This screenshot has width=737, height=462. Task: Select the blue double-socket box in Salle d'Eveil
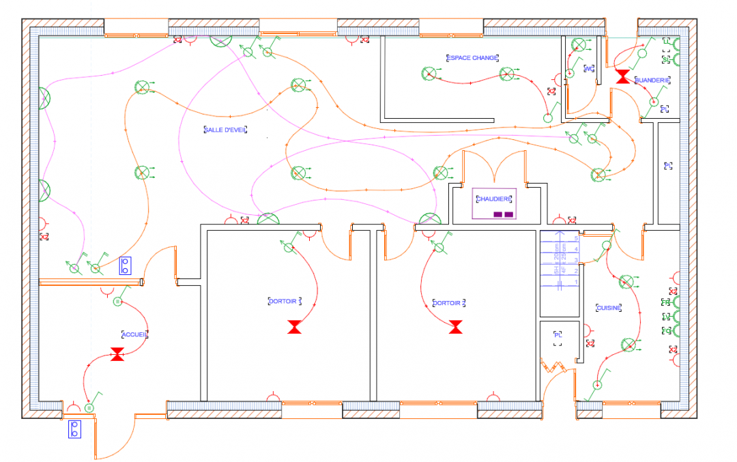(x=125, y=265)
